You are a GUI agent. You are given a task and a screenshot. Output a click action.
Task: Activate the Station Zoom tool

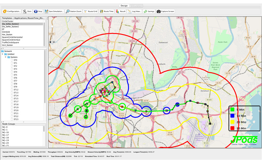[x=74, y=11]
